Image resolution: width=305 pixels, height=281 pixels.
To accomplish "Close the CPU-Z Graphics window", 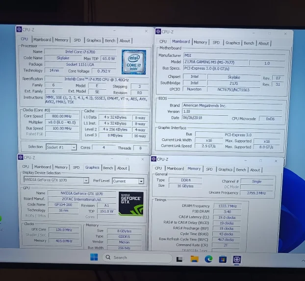I will pos(143,159).
